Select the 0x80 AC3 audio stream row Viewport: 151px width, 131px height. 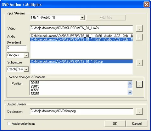click(81, 36)
